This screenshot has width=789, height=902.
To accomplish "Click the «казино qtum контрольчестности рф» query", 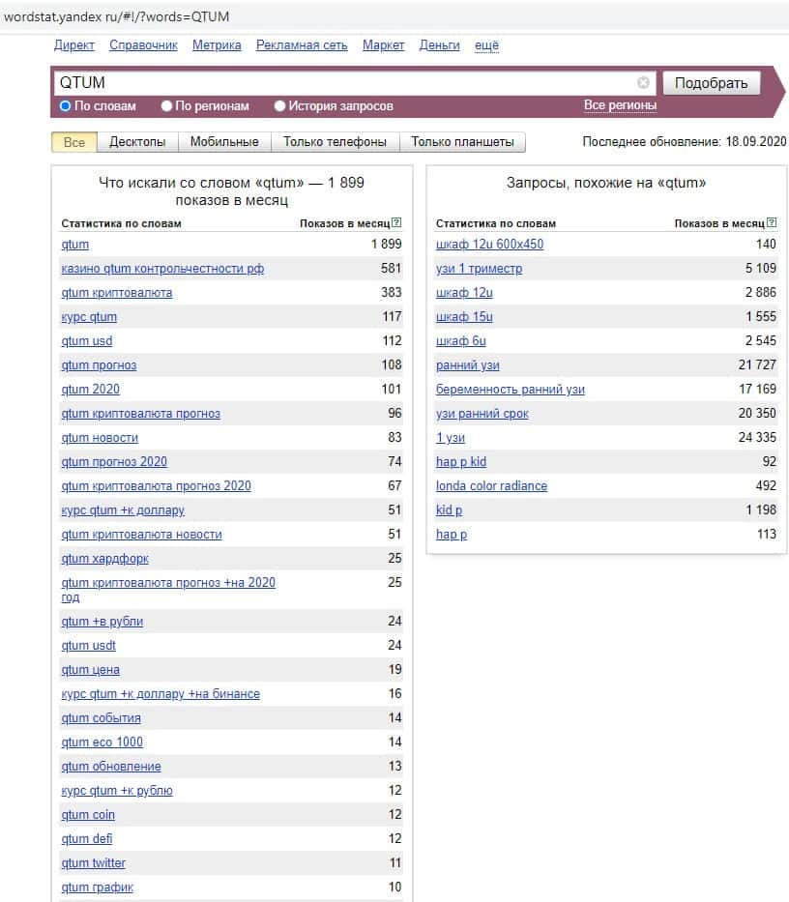I will 162,269.
